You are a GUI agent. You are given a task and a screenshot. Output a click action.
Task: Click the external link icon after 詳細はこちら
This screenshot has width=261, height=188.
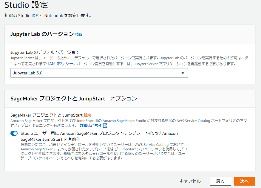tap(105, 126)
